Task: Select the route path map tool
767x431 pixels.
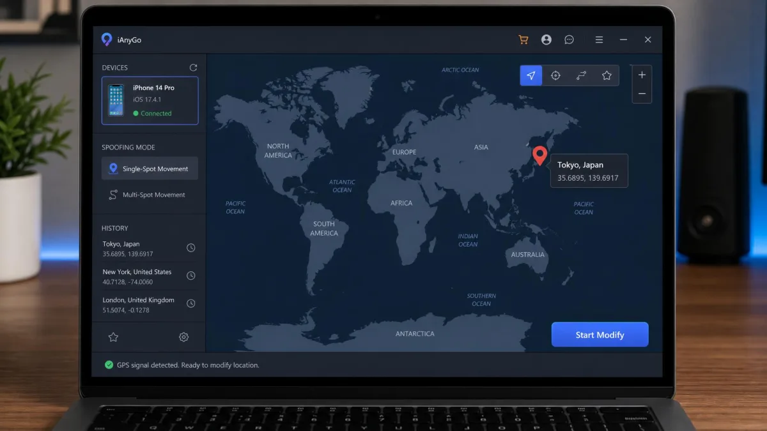Action: pos(581,75)
